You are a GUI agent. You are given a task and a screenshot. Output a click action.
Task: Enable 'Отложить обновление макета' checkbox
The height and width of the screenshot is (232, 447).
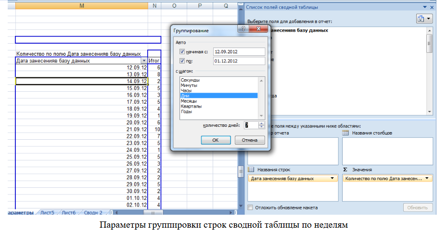[250, 208]
